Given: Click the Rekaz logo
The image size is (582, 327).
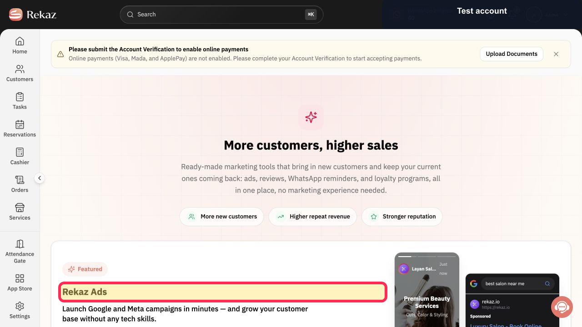Looking at the screenshot, I should (x=33, y=15).
